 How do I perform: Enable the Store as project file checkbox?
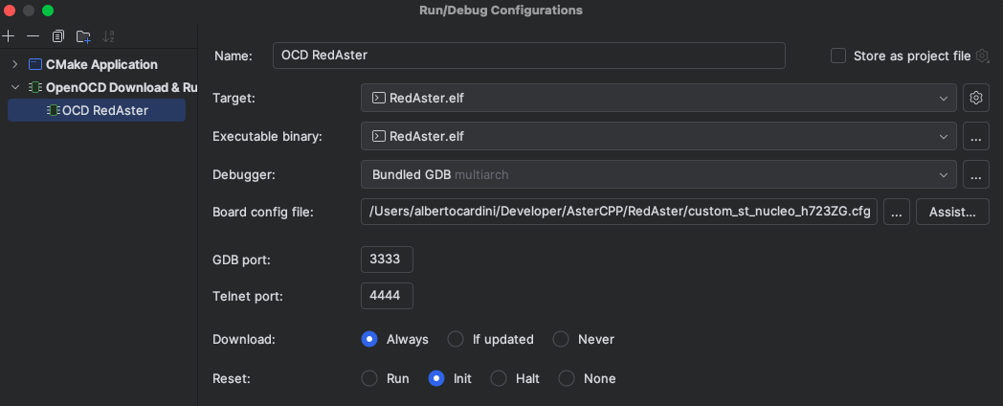coord(838,56)
